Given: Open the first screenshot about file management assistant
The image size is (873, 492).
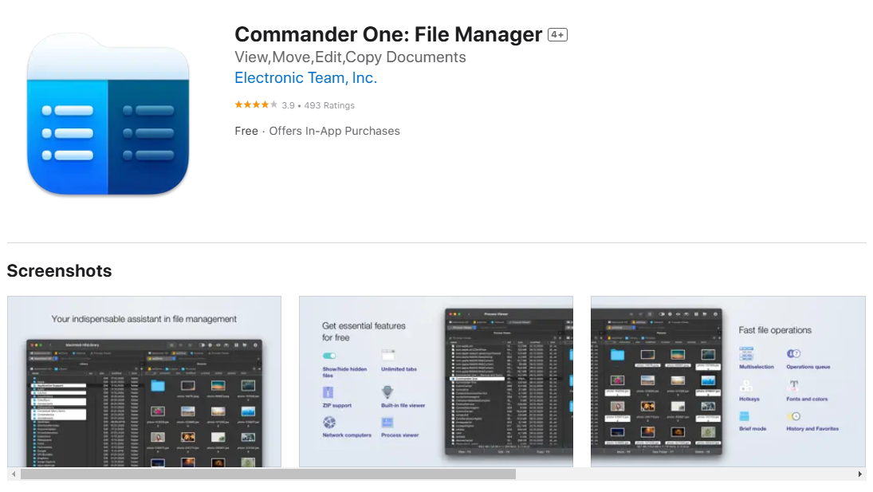Looking at the screenshot, I should click(x=144, y=381).
